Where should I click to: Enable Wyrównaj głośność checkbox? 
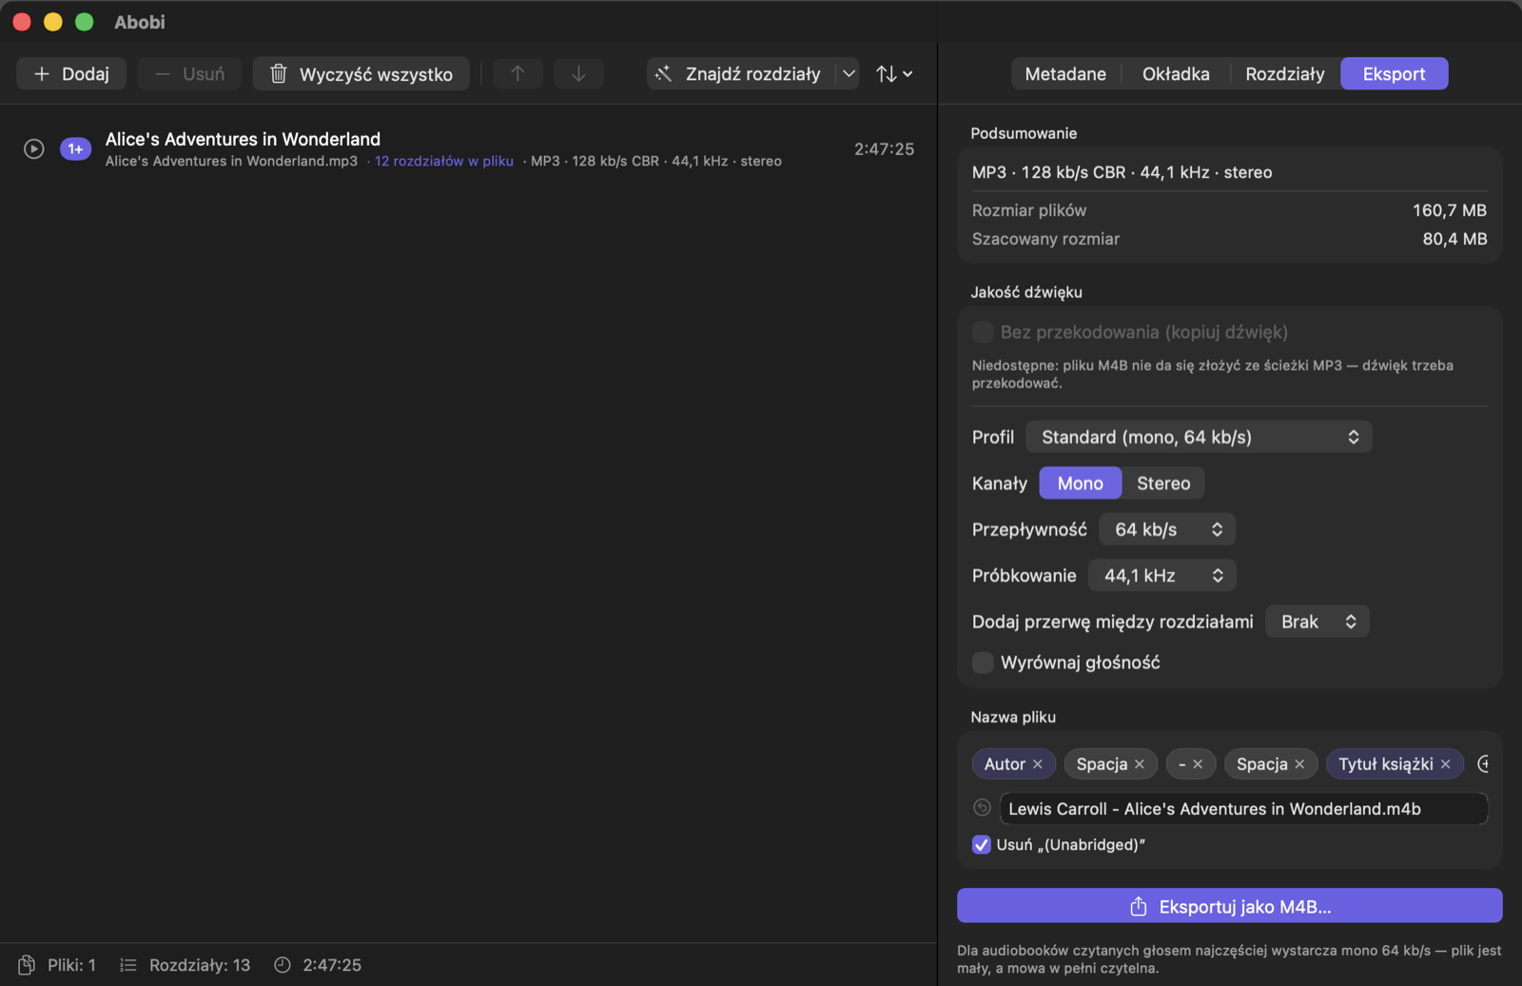pyautogui.click(x=983, y=662)
